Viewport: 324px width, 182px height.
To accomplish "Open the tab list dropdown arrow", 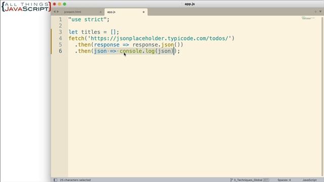I will pos(320,12).
